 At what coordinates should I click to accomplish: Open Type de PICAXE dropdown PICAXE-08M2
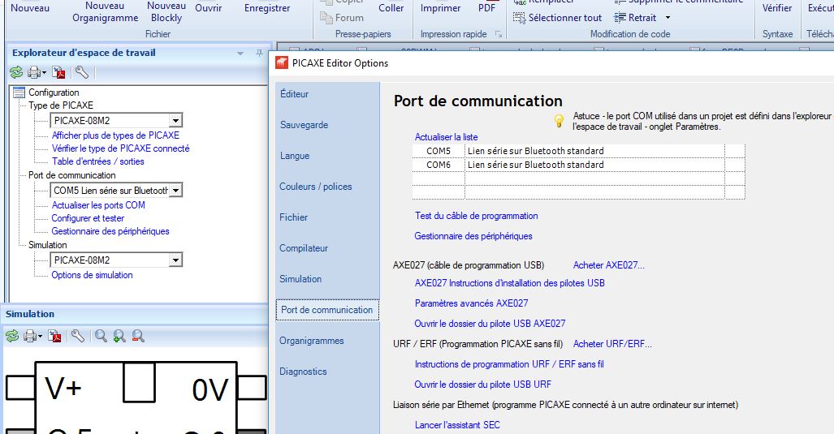click(x=175, y=121)
